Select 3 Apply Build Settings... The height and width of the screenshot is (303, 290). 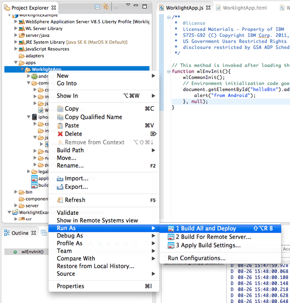220,245
